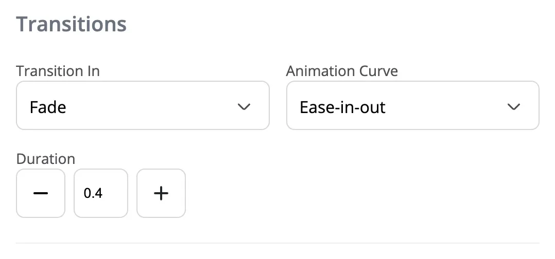Click the minus icon to decrease Duration
This screenshot has height=259, width=555.
[41, 193]
